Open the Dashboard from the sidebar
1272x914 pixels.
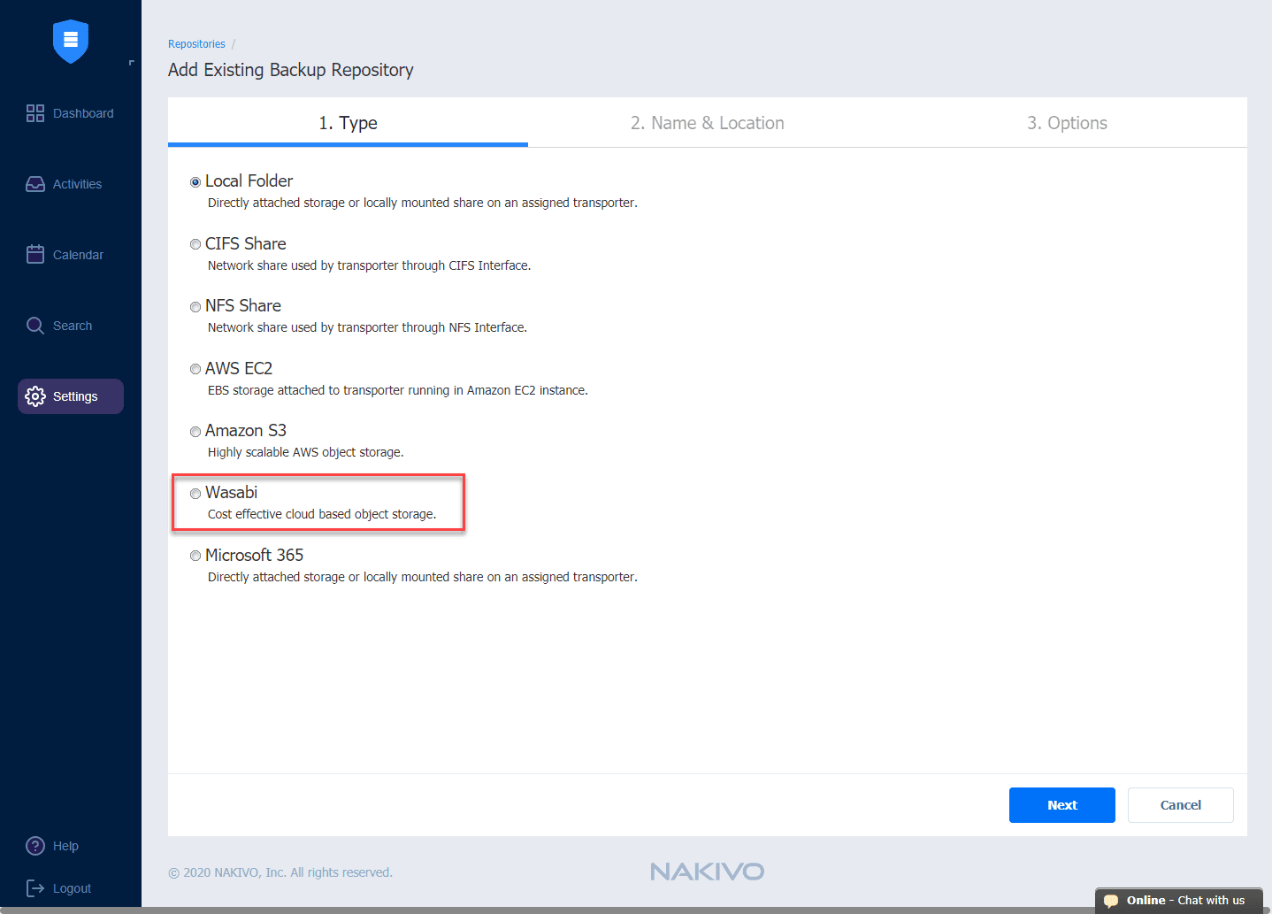70,113
